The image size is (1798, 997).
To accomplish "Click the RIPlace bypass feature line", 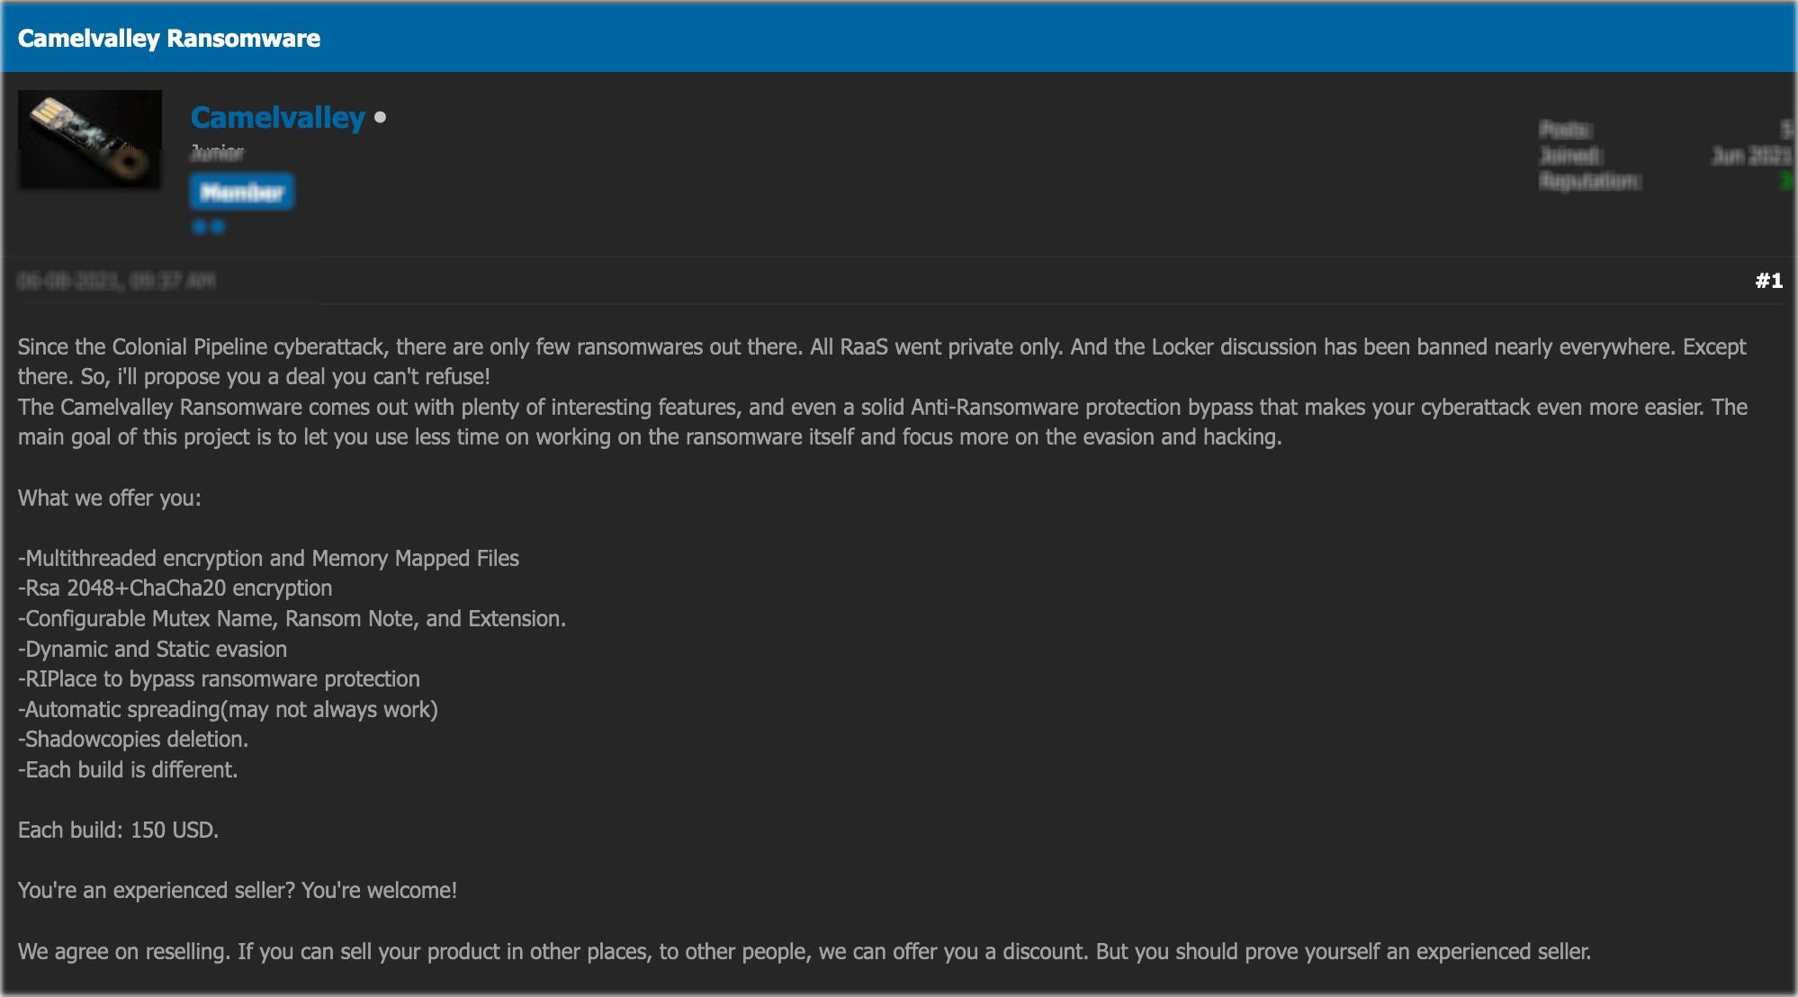I will click(219, 678).
